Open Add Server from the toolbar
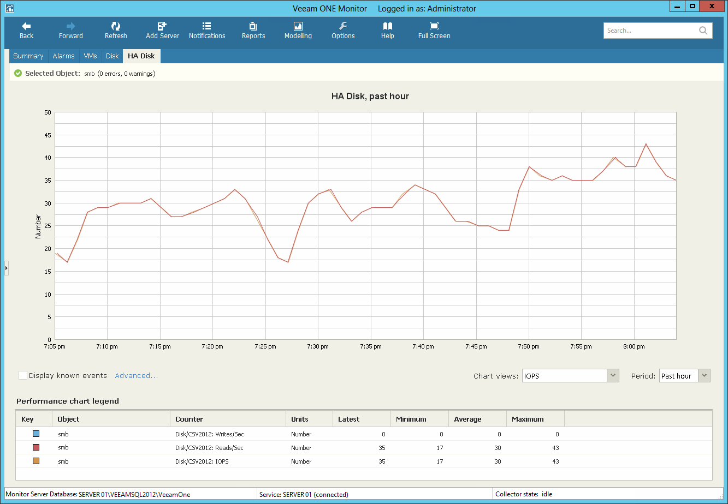 click(x=162, y=31)
